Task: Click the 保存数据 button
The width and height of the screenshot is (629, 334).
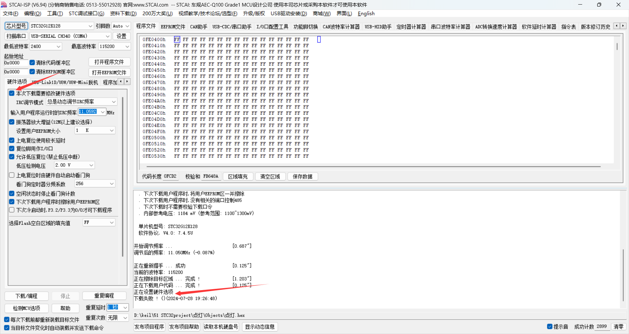Action: 303,176
